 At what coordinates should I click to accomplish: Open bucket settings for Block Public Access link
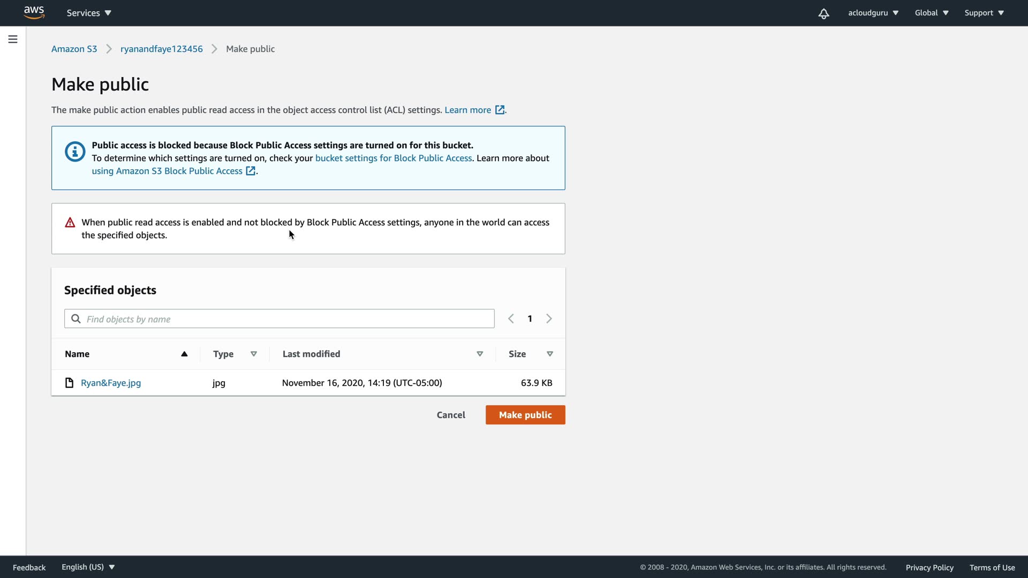[393, 158]
